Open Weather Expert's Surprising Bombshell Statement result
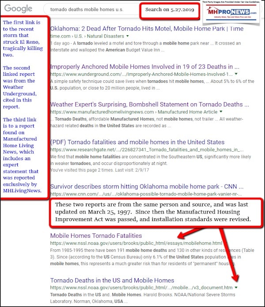Image resolution: width=265 pixels, height=307 pixels. click(x=150, y=105)
